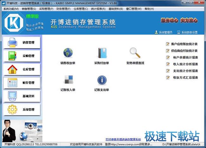Open 销售收款单 globe icon
This screenshot has width=206, height=148.
[68, 53]
